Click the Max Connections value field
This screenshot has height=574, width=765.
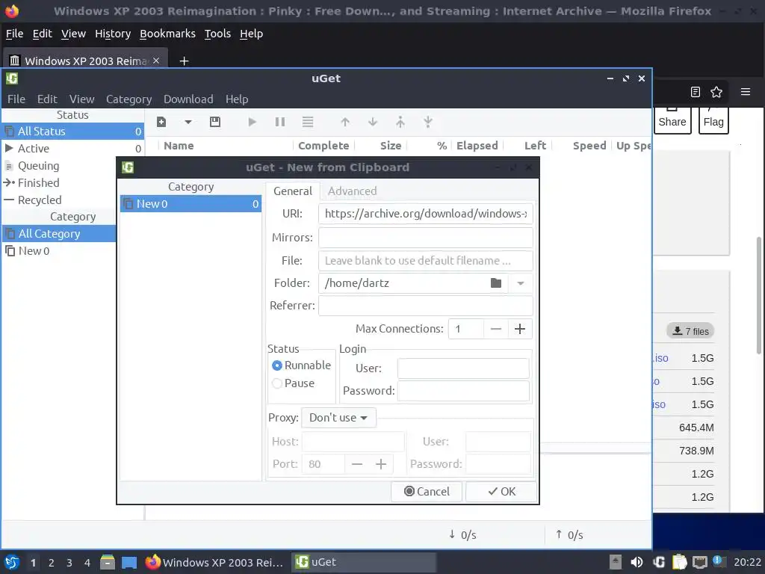[x=466, y=329]
